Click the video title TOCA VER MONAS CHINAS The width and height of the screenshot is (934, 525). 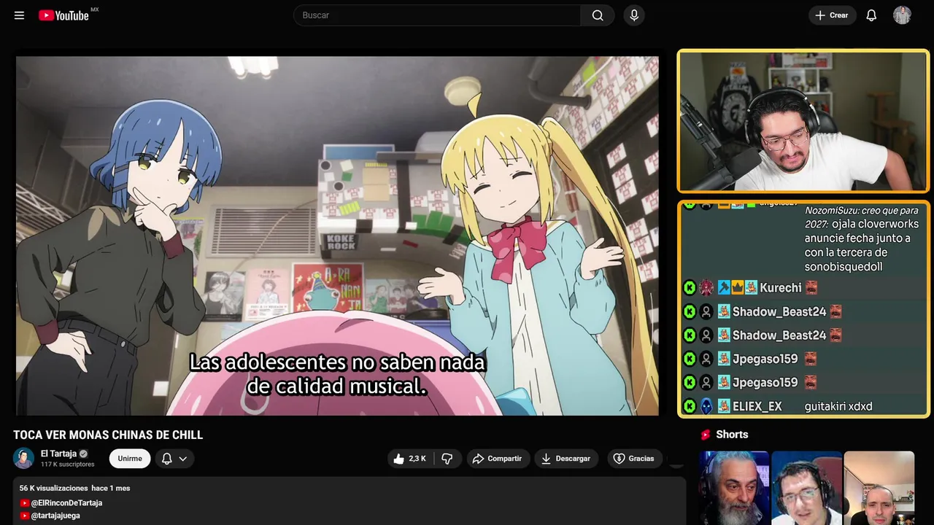pos(108,435)
